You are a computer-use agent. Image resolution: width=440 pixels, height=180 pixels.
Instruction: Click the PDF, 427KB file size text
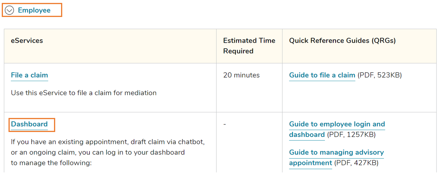[356, 163]
